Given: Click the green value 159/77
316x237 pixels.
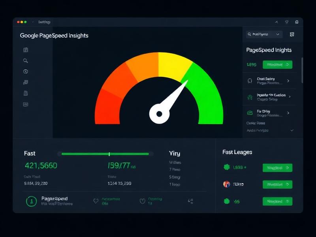Looking at the screenshot, I should coord(119,166).
